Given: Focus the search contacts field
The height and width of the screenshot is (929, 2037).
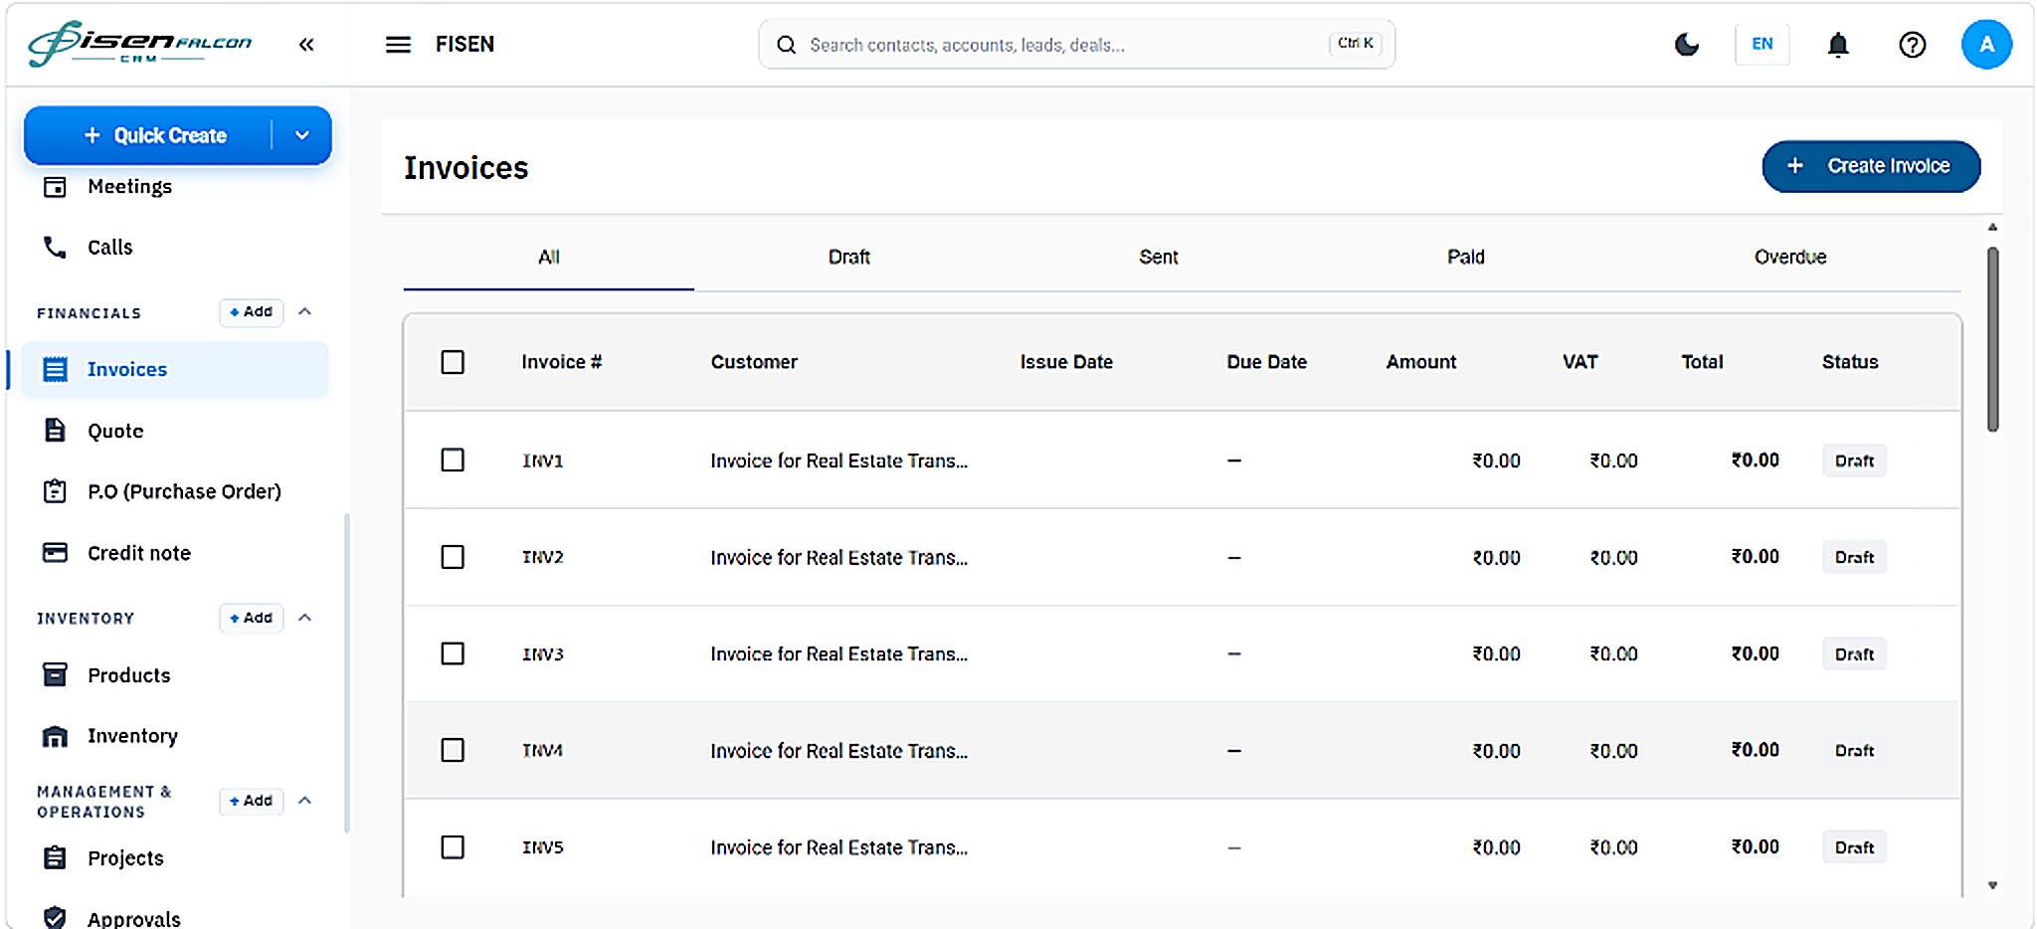Looking at the screenshot, I should pos(1076,45).
